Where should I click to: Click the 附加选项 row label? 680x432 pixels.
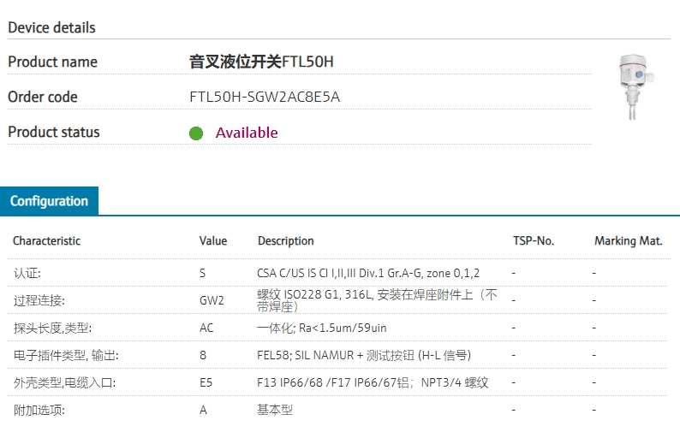[x=39, y=410]
